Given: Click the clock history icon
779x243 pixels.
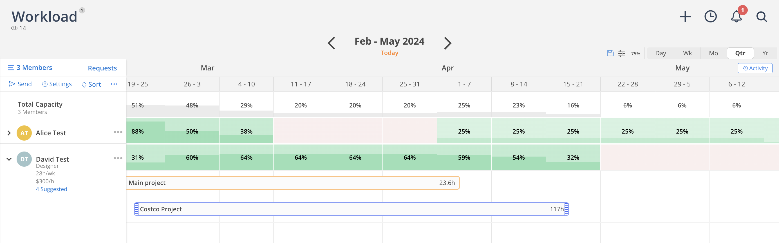Looking at the screenshot, I should pos(711,17).
